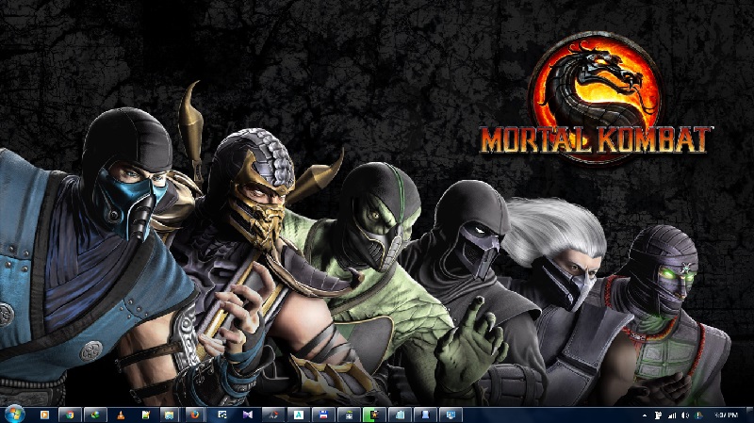754x423 pixels.
Task: Launch Firefox from the taskbar
Action: [x=195, y=415]
